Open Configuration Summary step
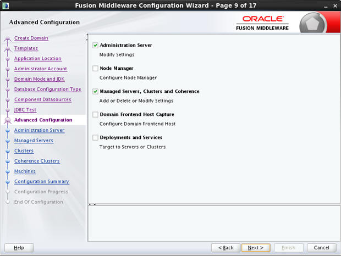The width and height of the screenshot is (341, 256). pos(42,181)
